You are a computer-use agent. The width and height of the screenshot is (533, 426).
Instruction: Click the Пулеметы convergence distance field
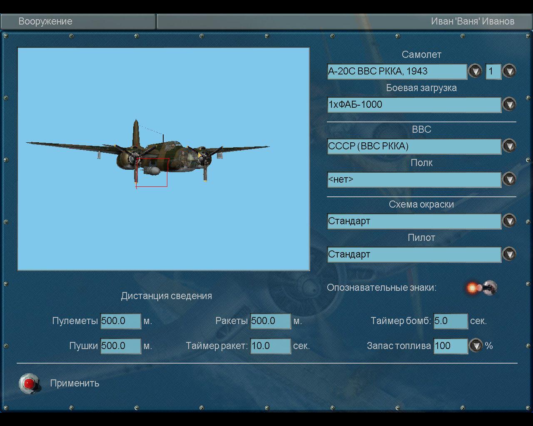pyautogui.click(x=121, y=321)
